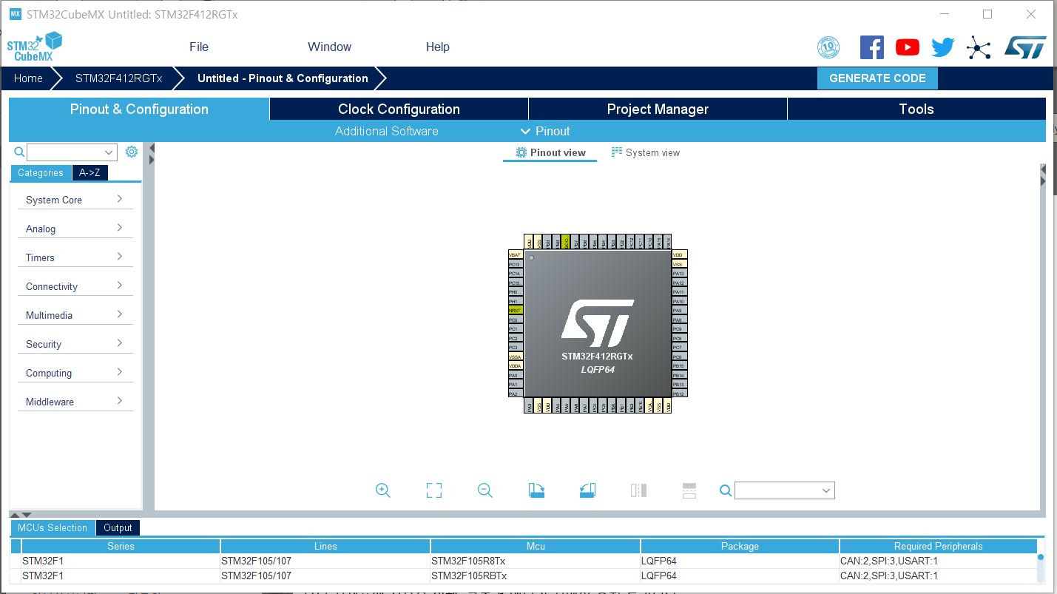Switch to the A->Z list tab

pos(90,172)
